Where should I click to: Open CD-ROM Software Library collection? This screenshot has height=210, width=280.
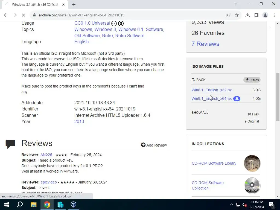[214, 164]
